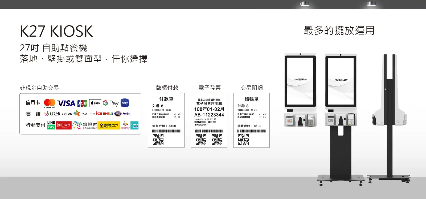Click the "2019-01-23 11:22:33" timestamp
Viewport: 426px width, 199px height.
[x=205, y=119]
